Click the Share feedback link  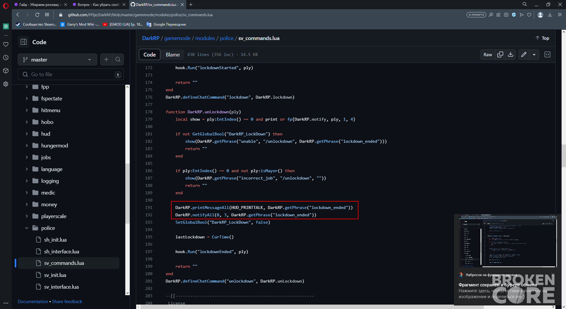67,302
